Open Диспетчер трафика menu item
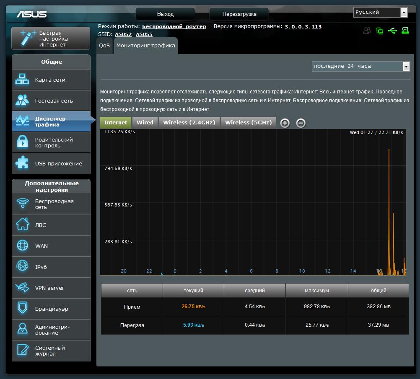Image resolution: width=420 pixels, height=379 pixels. (x=51, y=121)
